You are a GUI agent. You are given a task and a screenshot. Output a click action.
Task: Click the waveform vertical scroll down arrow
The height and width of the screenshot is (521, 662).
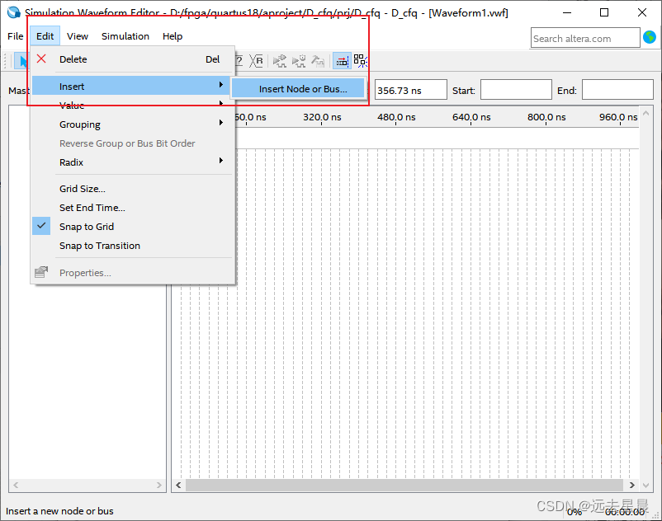click(645, 486)
